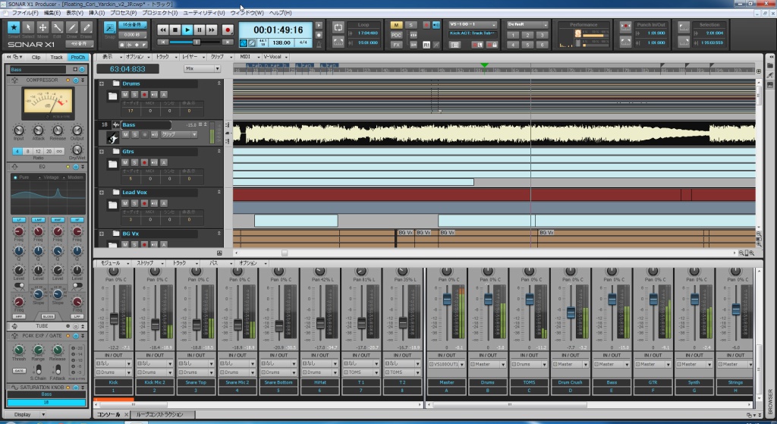The width and height of the screenshot is (777, 424).
Task: Choose the Select tool arrow
Action: (28, 28)
